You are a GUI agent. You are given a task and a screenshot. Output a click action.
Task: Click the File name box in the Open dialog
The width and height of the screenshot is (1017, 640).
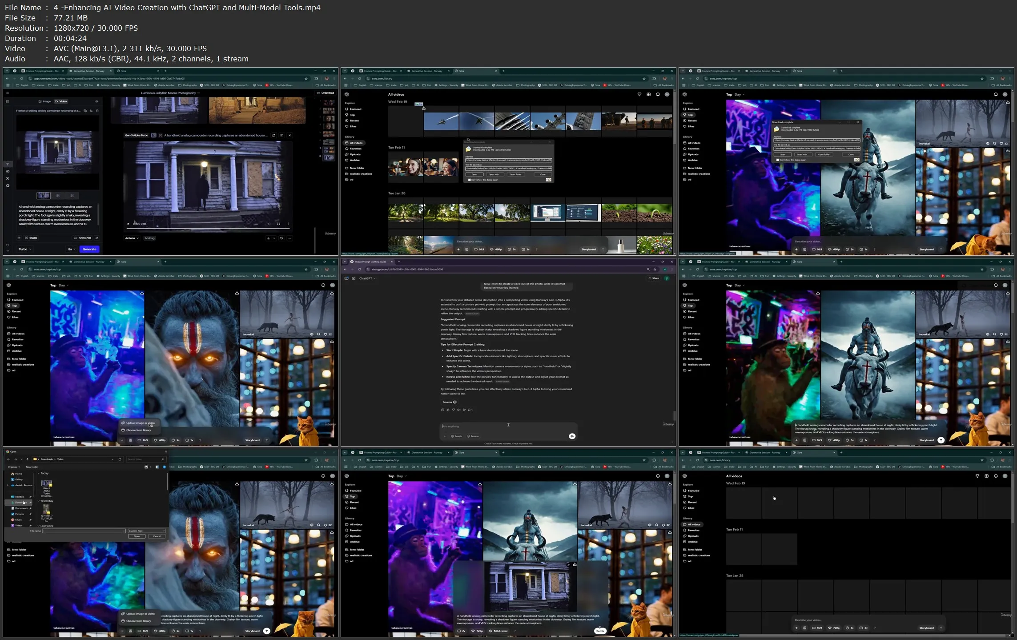(x=84, y=531)
